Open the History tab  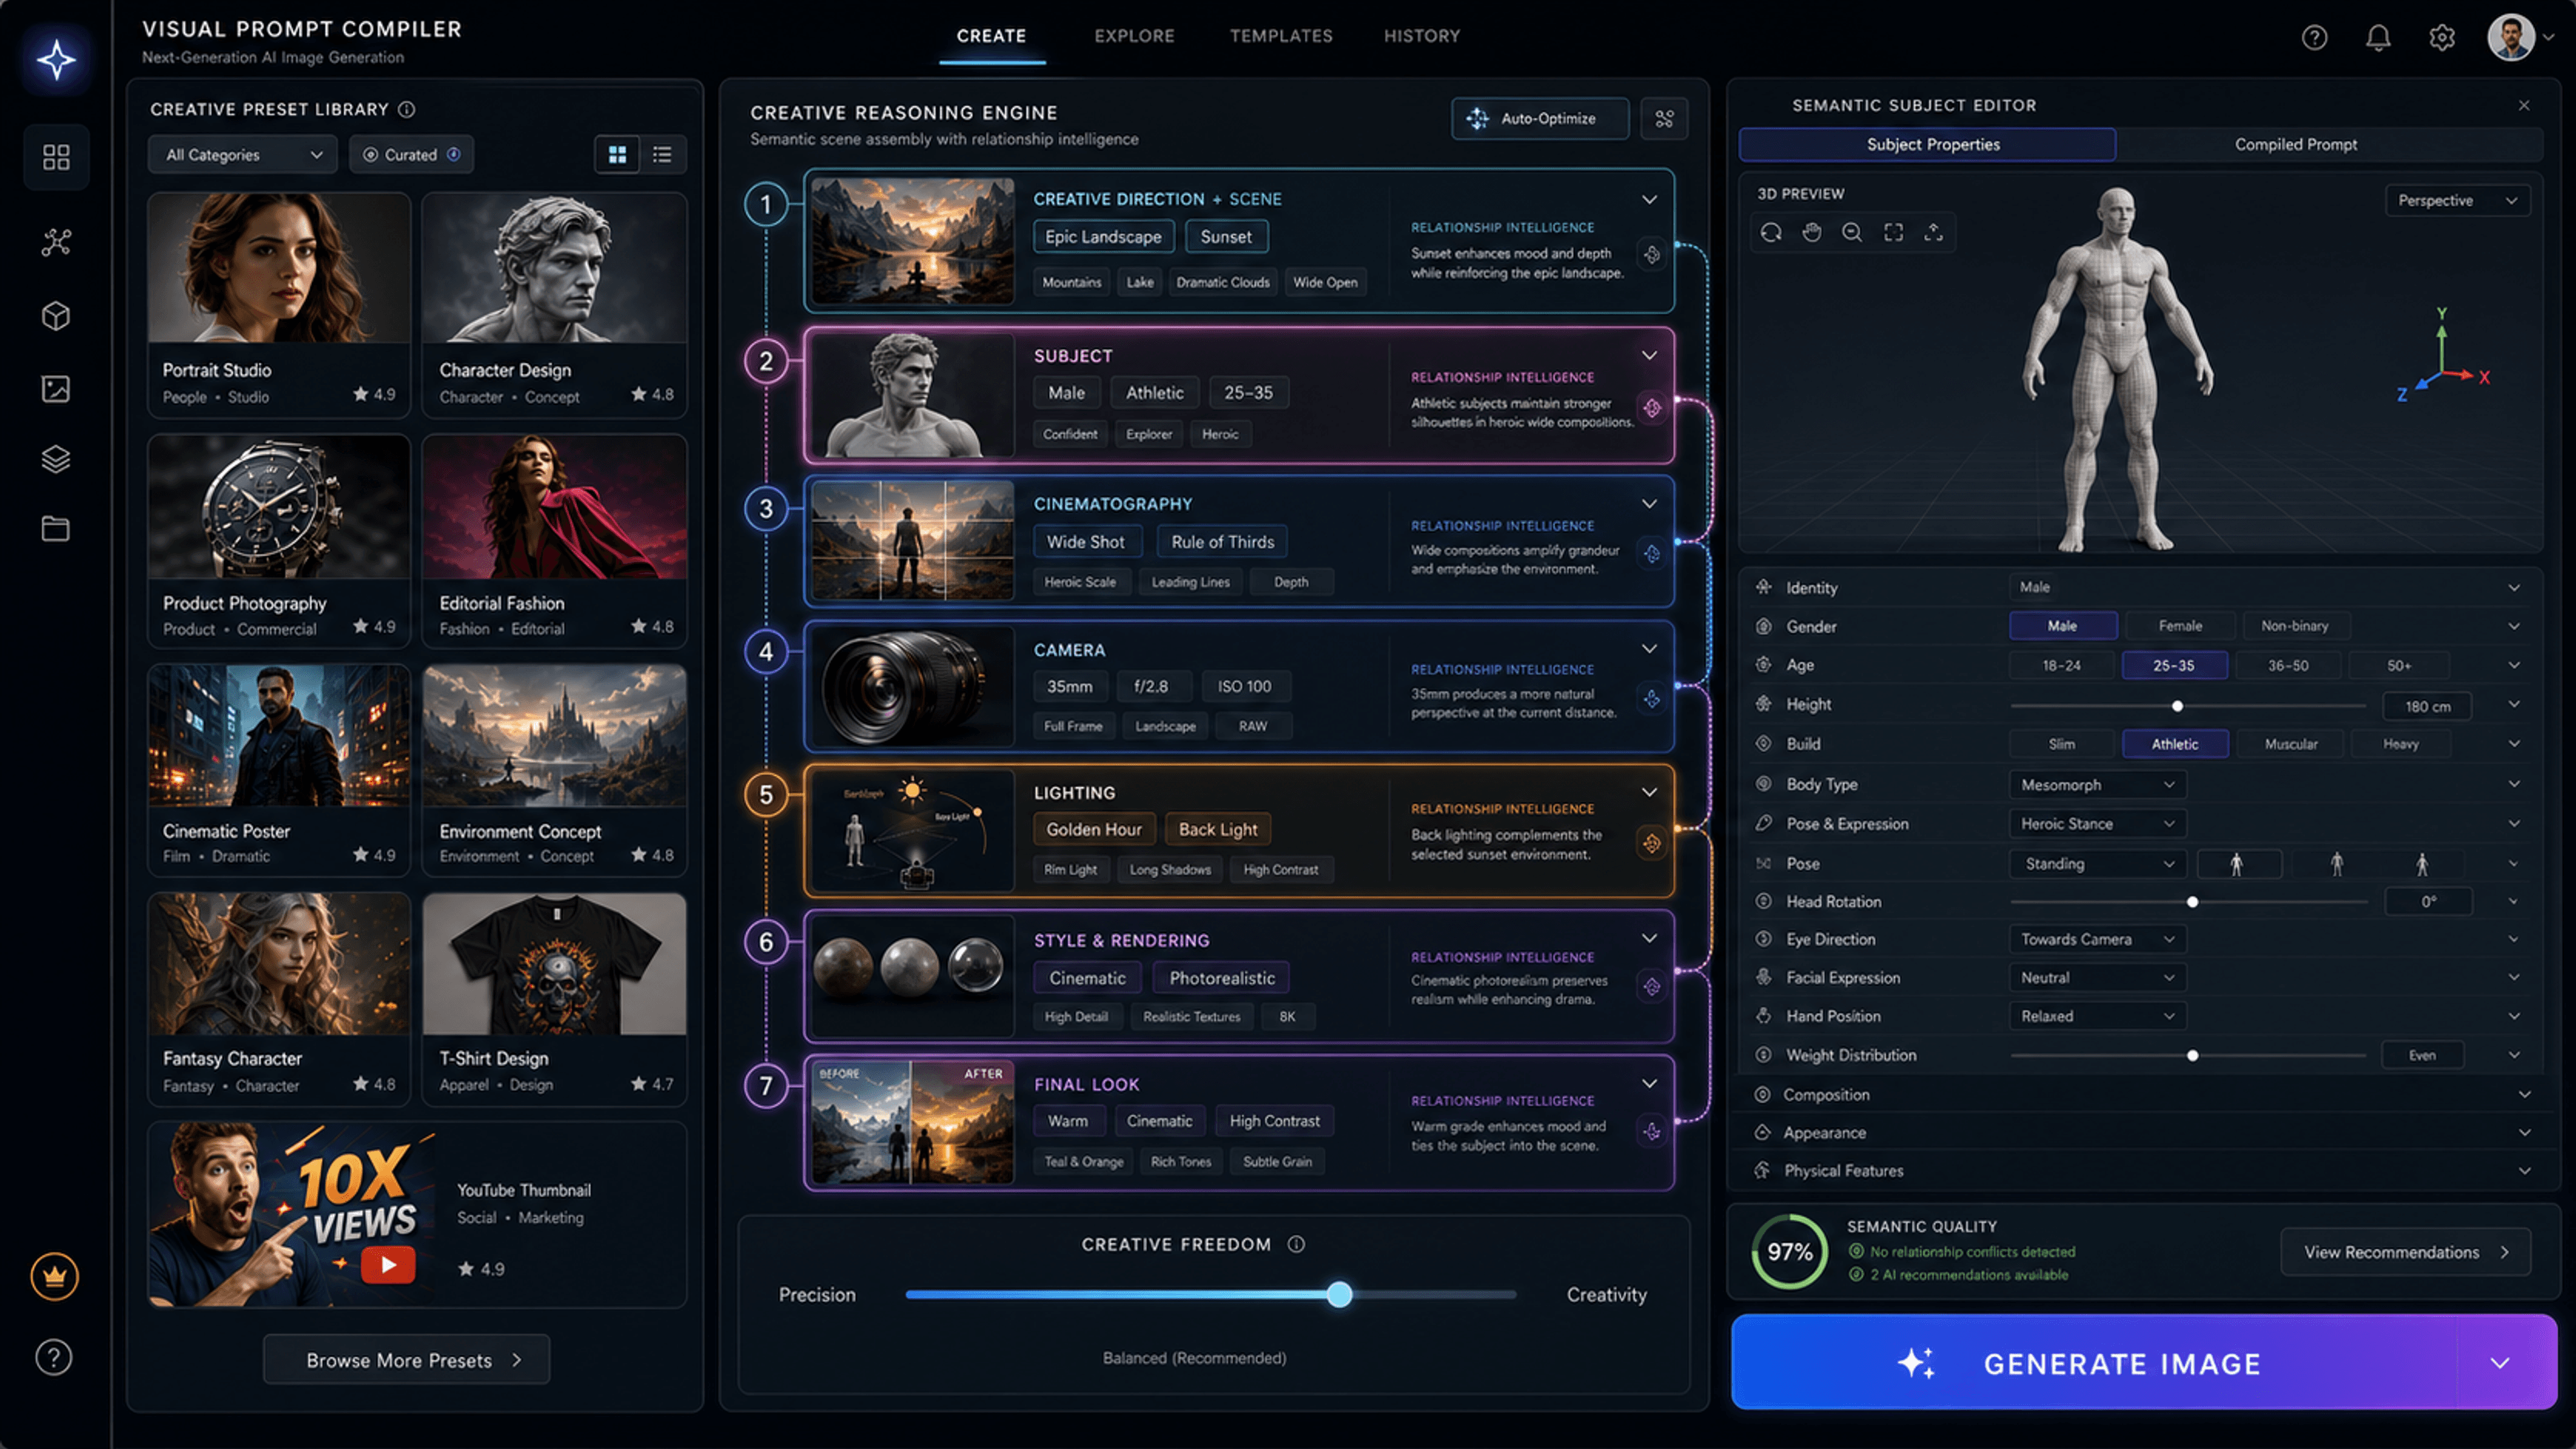click(x=1421, y=36)
